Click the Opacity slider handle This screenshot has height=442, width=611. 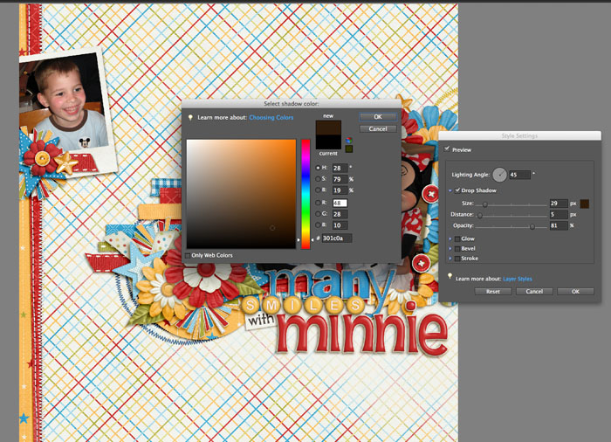[532, 226]
